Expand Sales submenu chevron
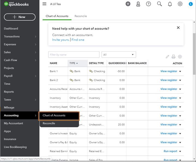The height and width of the screenshot is (162, 196). pyautogui.click(x=36, y=52)
